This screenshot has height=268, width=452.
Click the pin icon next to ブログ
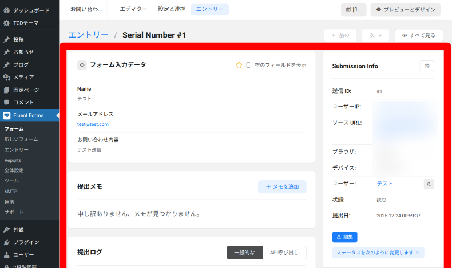(7, 65)
